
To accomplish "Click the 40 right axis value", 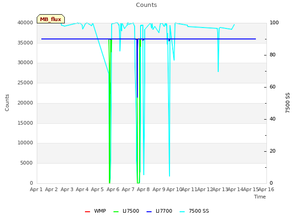I will tap(272, 119).
